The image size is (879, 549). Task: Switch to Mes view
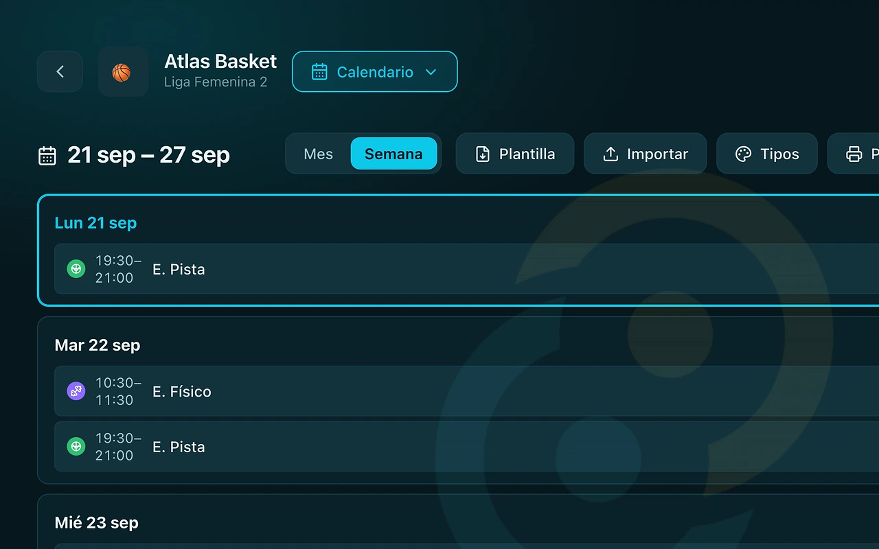318,154
